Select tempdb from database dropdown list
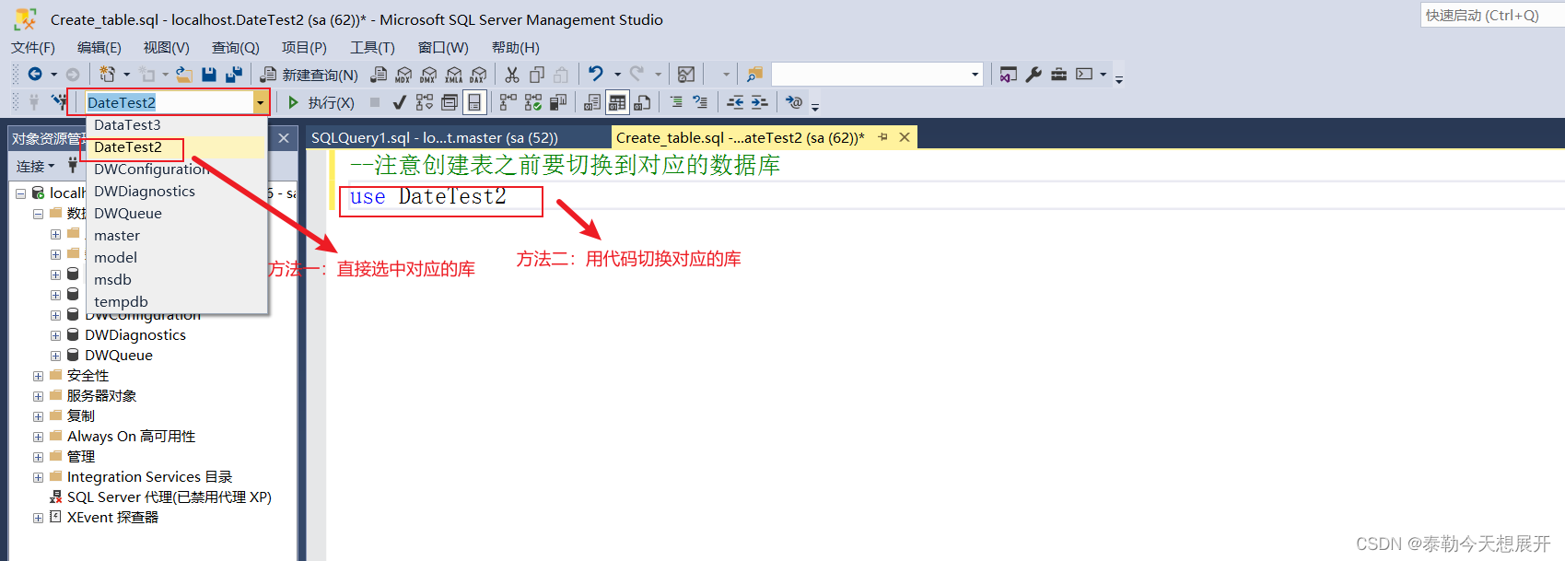 (x=176, y=302)
